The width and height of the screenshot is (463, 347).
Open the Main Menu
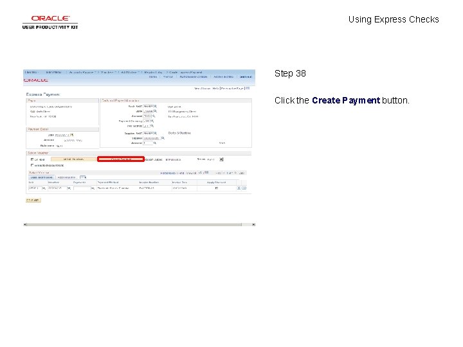tap(53, 72)
